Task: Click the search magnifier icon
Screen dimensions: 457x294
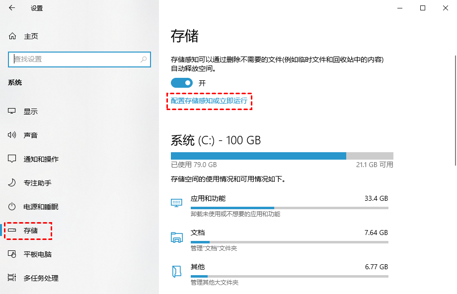Action: pyautogui.click(x=144, y=59)
